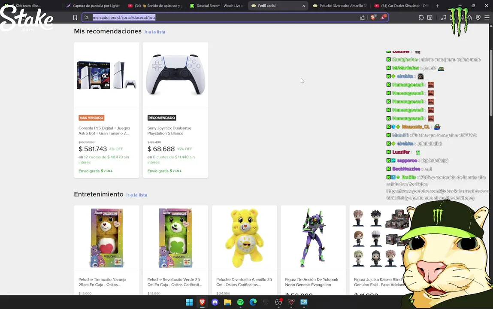Click Konigiechts username in chat overlay

click(x=405, y=59)
